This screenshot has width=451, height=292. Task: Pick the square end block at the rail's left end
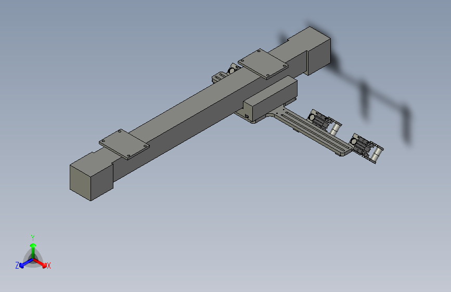[92, 177]
